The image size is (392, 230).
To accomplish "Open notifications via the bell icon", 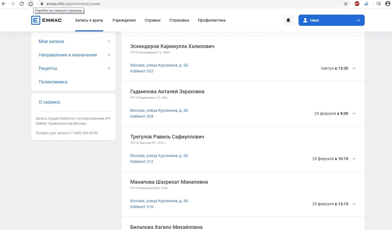I will [288, 20].
